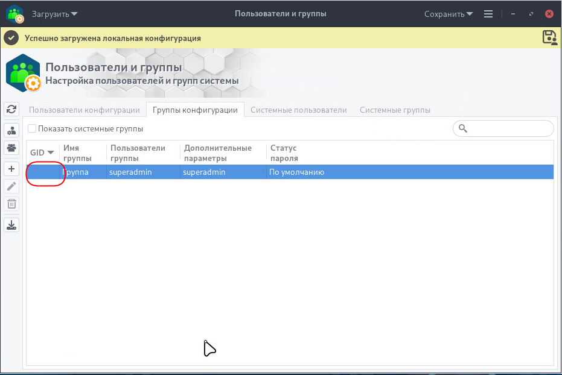Viewport: 562px width, 375px height.
Task: Click the Пользователи группы column header
Action: 144,153
